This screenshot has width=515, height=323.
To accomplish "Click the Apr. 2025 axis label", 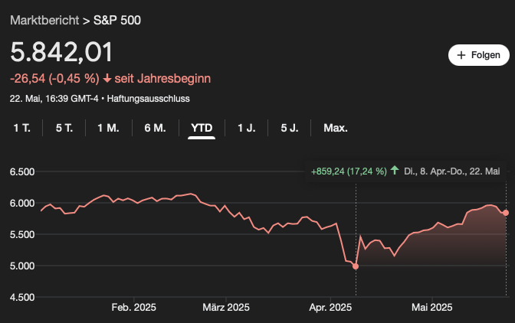I will click(x=330, y=307).
